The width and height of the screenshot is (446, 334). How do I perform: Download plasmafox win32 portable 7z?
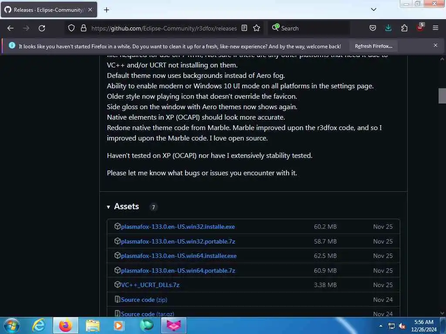(178, 241)
